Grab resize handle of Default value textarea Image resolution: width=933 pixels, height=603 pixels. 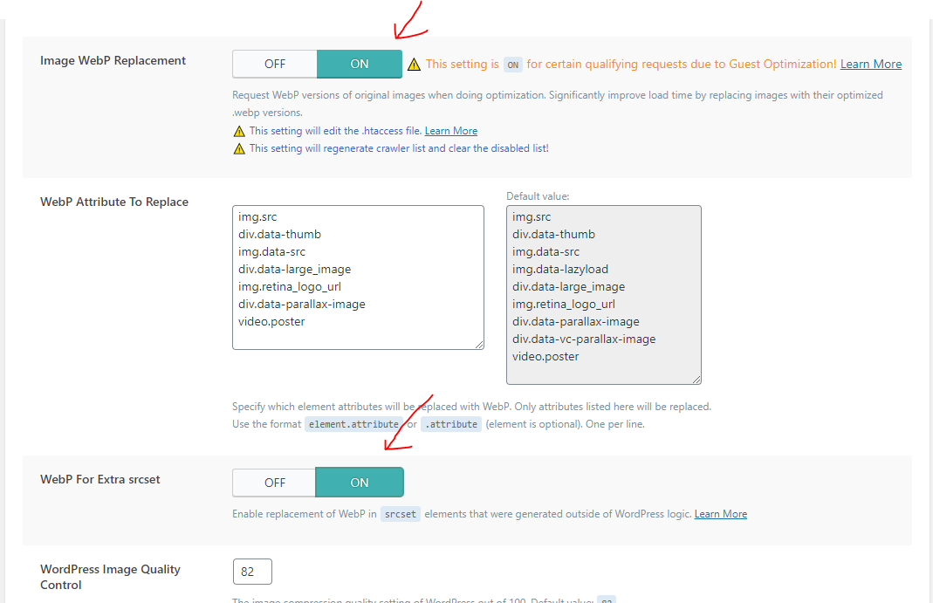click(x=696, y=380)
